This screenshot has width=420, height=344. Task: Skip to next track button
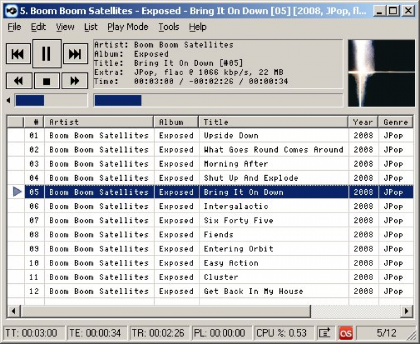(75, 54)
